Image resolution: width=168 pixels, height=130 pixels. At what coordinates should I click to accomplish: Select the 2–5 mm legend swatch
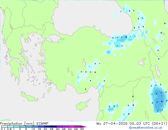[23, 127]
